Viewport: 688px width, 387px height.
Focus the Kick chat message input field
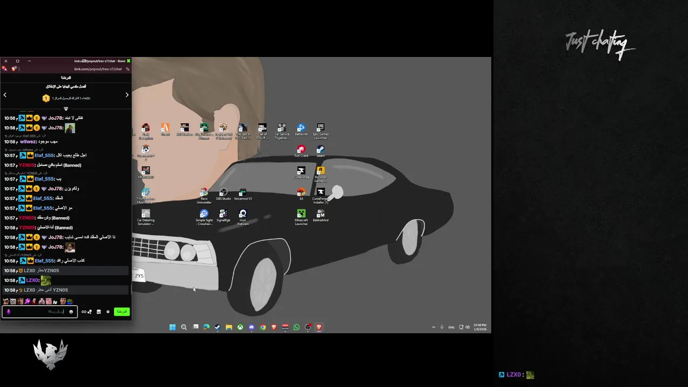[x=40, y=312]
